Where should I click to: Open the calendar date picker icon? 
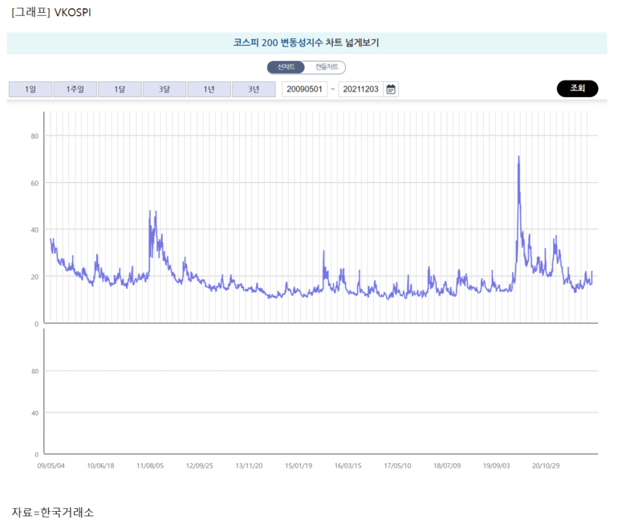point(391,89)
